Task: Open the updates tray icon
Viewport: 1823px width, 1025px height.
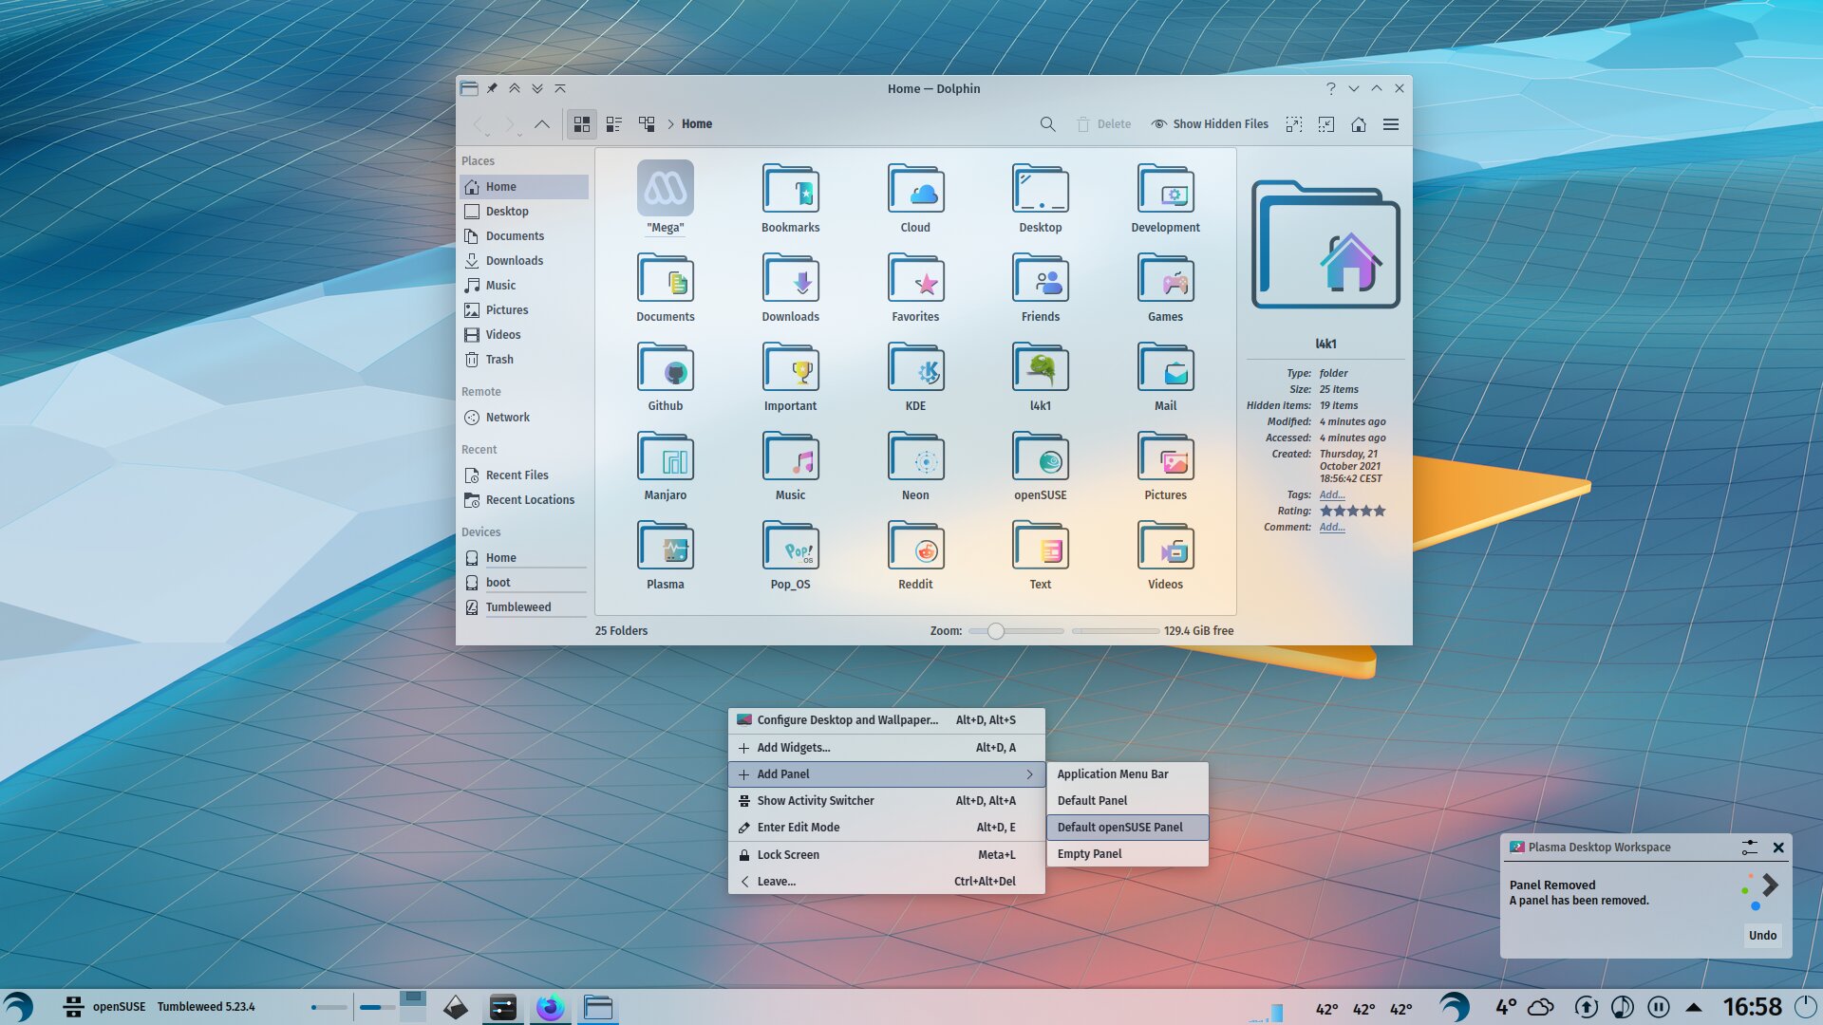Action: click(1586, 1007)
